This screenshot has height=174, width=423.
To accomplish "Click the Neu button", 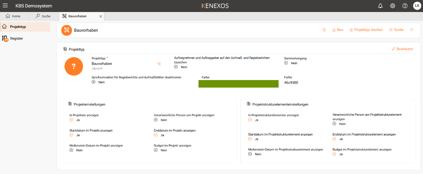I will click(338, 30).
